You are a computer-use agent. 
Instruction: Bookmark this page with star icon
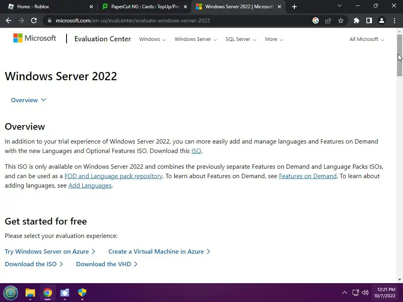341,20
